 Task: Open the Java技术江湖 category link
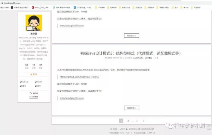point(138,58)
